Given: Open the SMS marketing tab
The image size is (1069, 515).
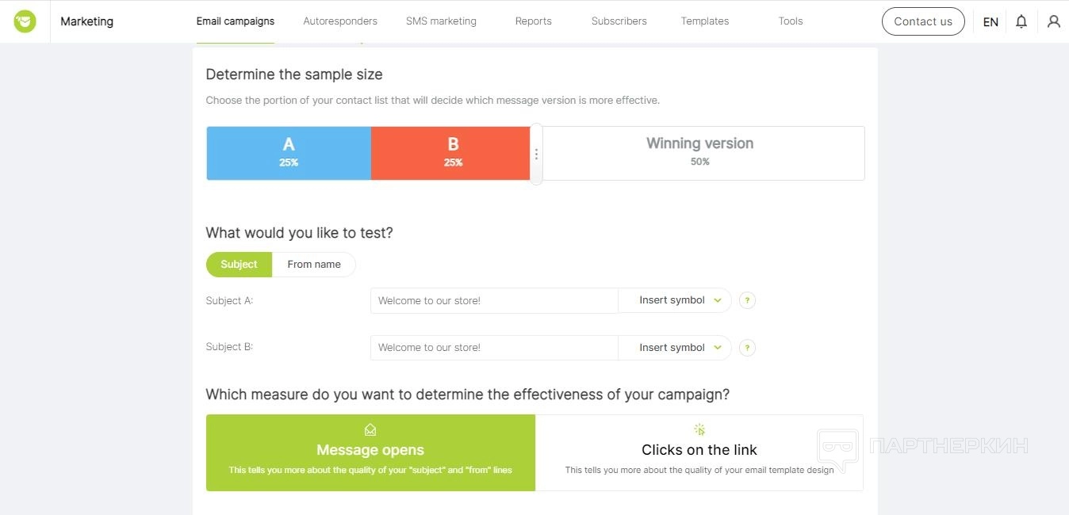Looking at the screenshot, I should 441,21.
